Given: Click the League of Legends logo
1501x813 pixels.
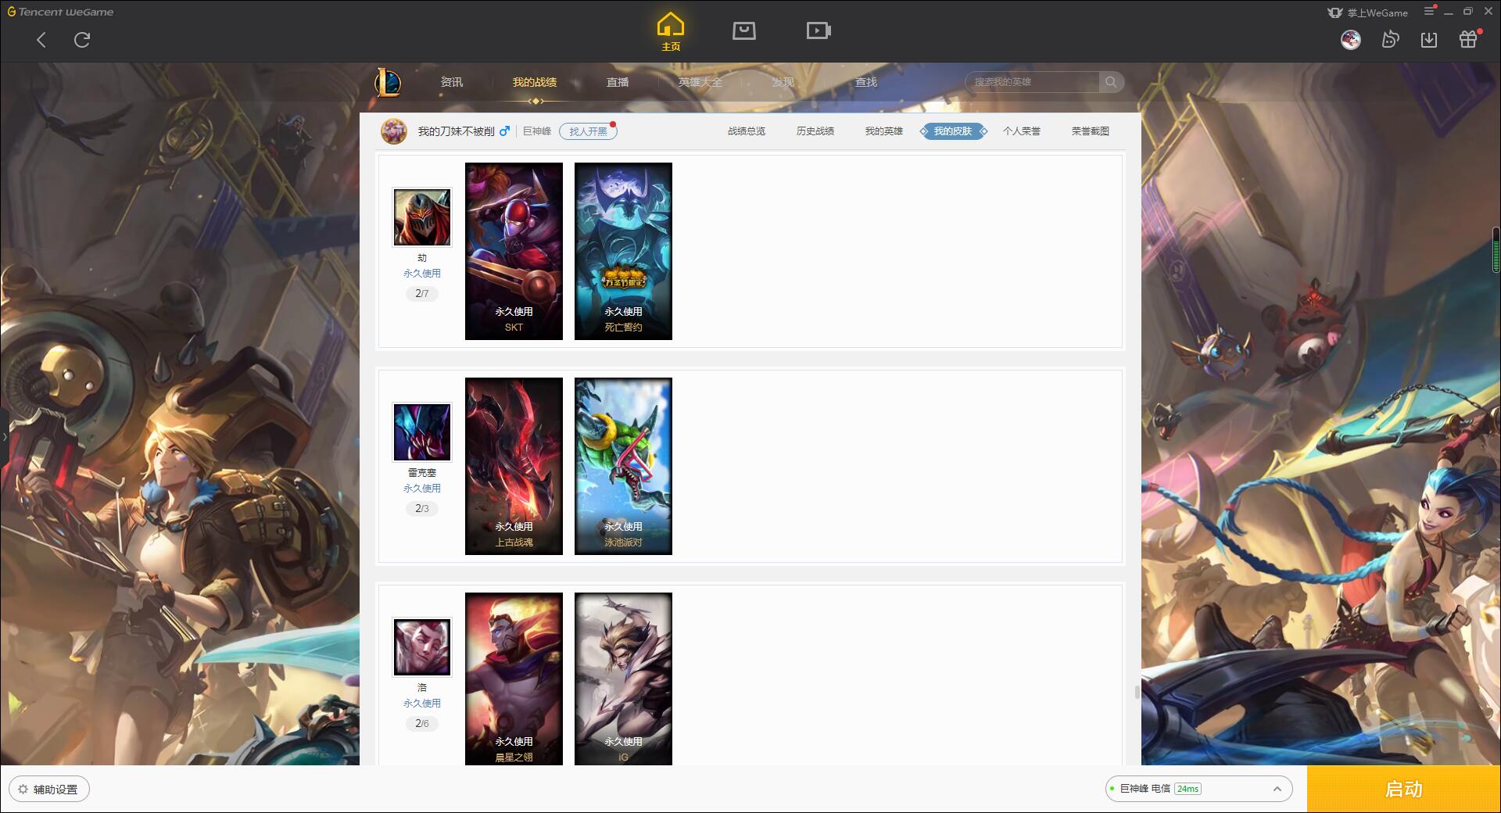Looking at the screenshot, I should coord(388,82).
